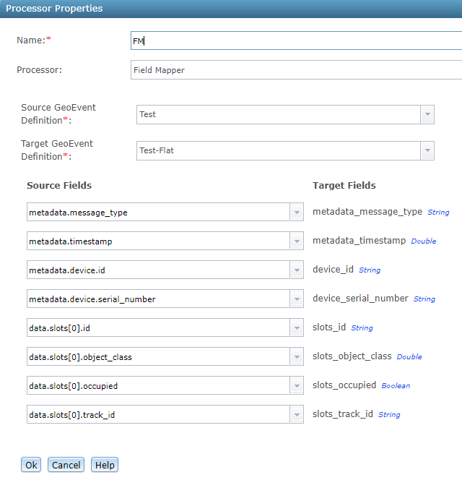Viewport: 462px width, 480px height.
Task: Expand the data.slots[0].occupied dropdown arrow
Action: [x=296, y=386]
